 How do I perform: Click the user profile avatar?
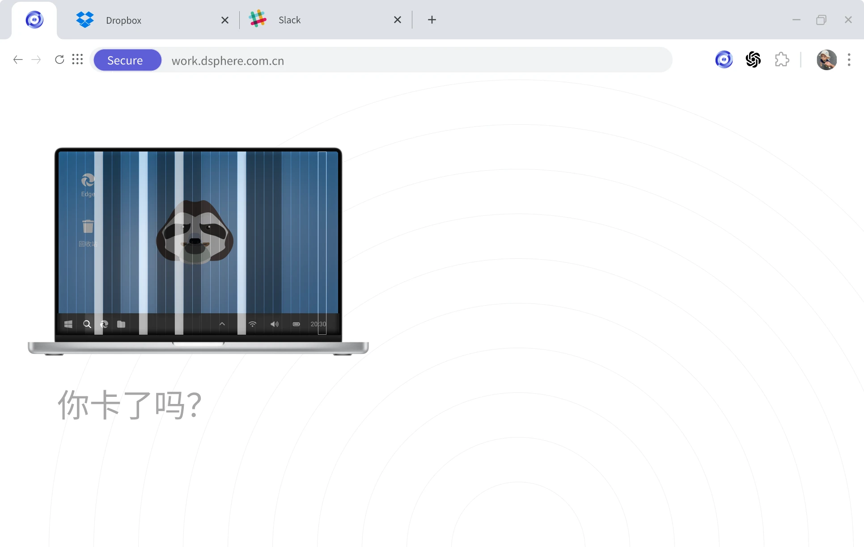pos(826,59)
